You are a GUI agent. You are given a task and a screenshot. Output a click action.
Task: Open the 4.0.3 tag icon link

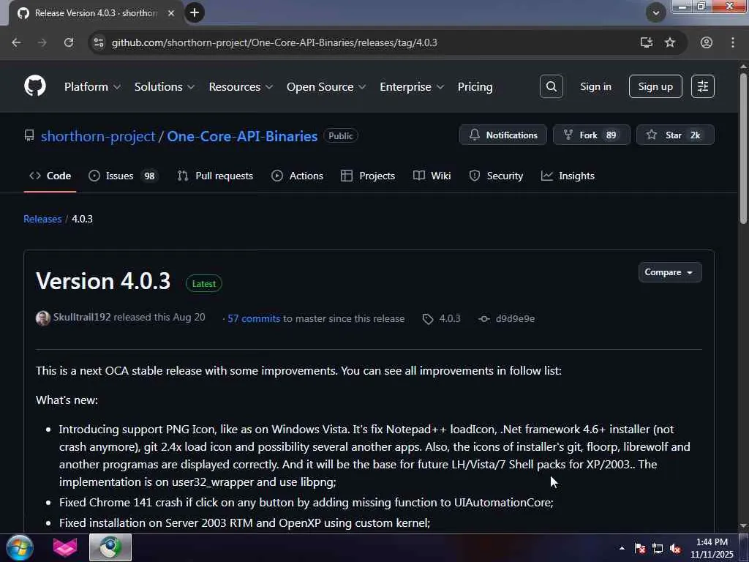pyautogui.click(x=441, y=319)
